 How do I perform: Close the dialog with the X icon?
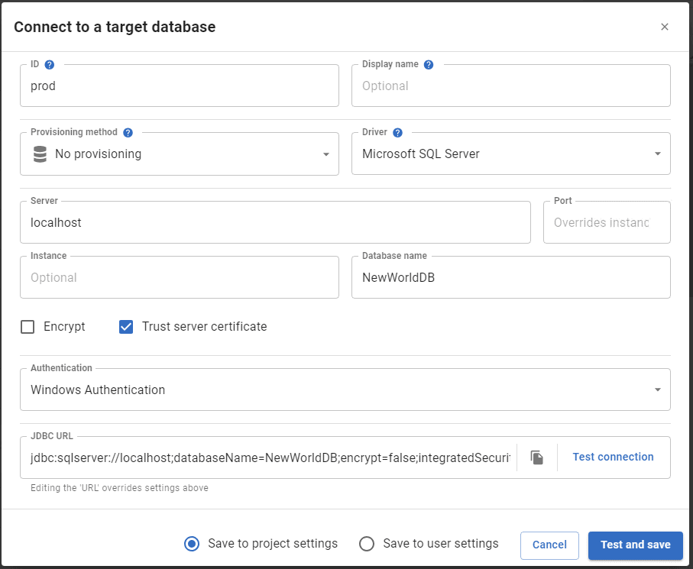(x=664, y=27)
